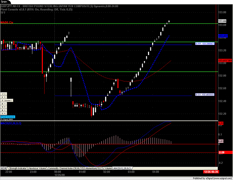Image resolution: width=233 pixels, height=180 pixels.
Task: Switch to the Strength Indicator tab
Action: (x=18, y=168)
